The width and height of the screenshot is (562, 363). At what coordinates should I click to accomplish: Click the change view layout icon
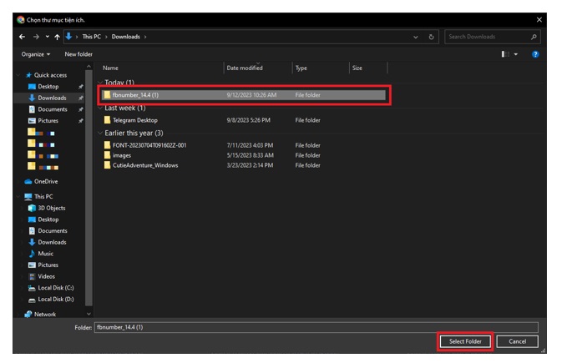(505, 54)
